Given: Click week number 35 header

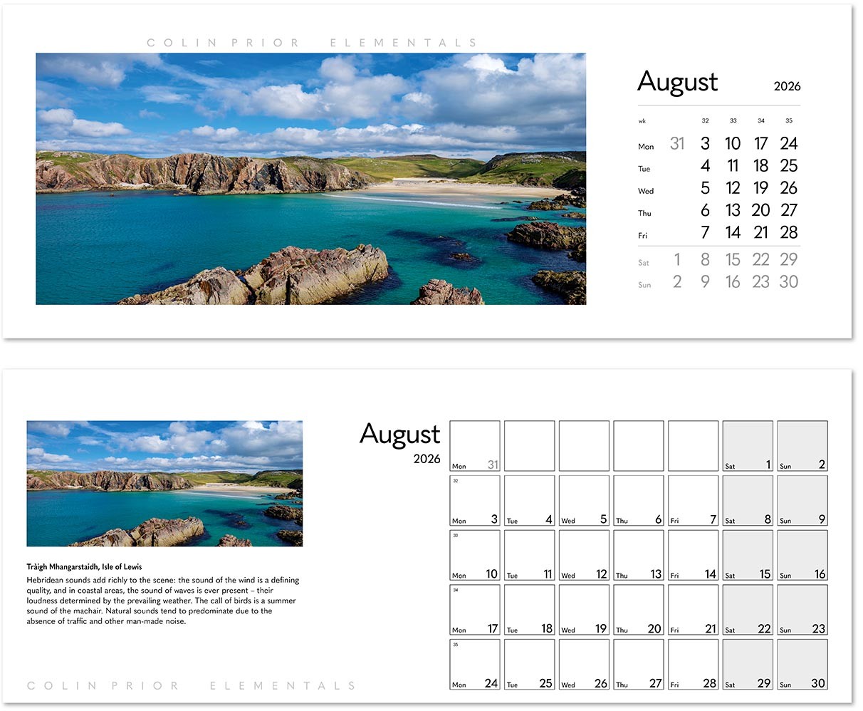Looking at the screenshot, I should (789, 120).
